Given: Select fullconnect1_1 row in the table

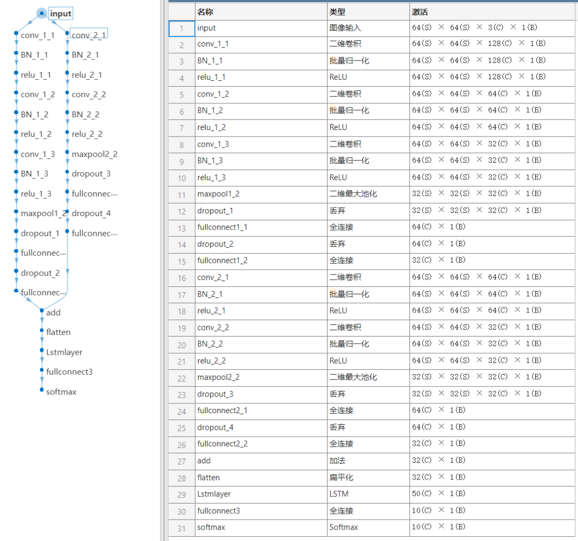Looking at the screenshot, I should tap(371, 228).
